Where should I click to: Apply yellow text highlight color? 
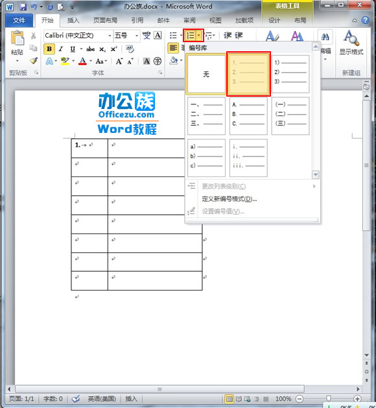(65, 62)
